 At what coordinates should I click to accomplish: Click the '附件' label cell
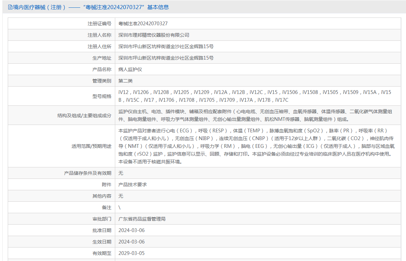pyautogui.click(x=62, y=185)
